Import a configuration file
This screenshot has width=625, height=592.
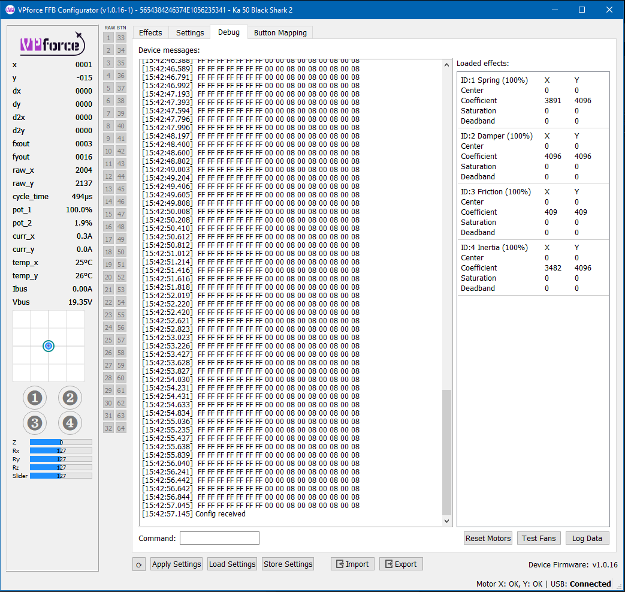[x=352, y=564]
